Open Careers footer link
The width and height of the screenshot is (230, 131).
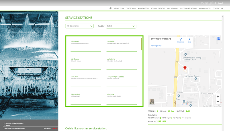pyautogui.click(x=7, y=126)
